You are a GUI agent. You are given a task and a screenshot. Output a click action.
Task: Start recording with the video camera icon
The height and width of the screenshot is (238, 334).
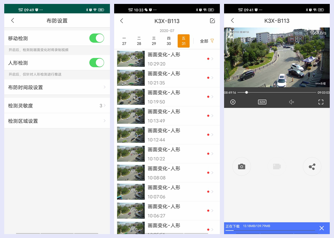click(x=277, y=166)
